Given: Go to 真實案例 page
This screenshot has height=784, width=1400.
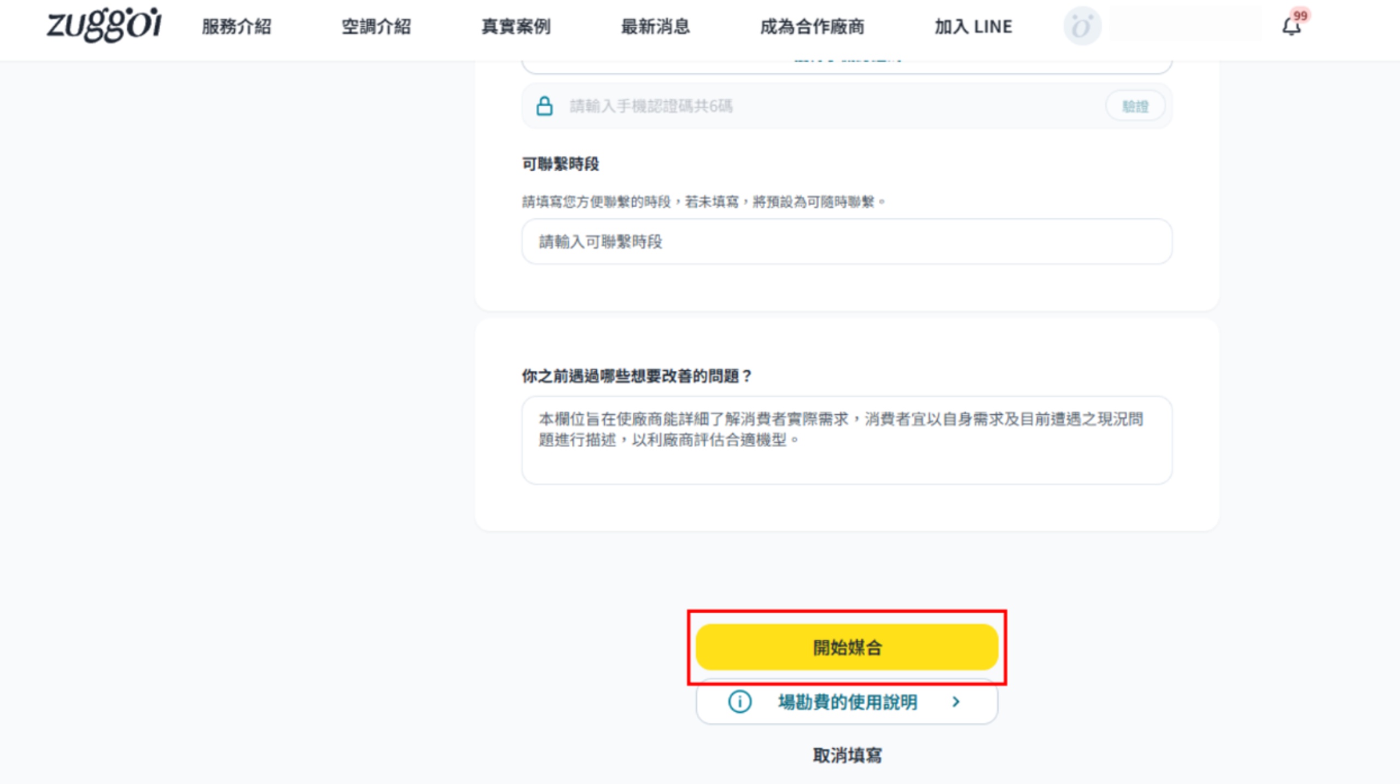Looking at the screenshot, I should pos(516,26).
